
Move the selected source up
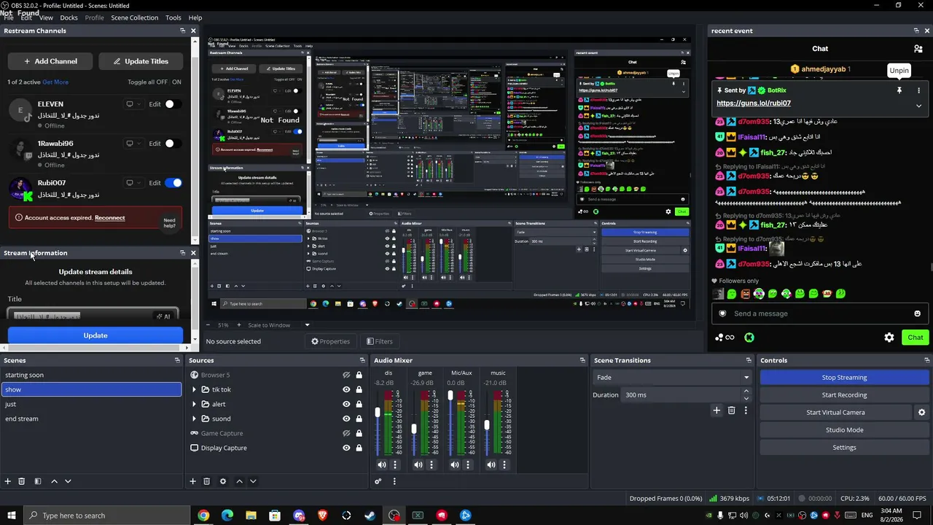click(239, 481)
